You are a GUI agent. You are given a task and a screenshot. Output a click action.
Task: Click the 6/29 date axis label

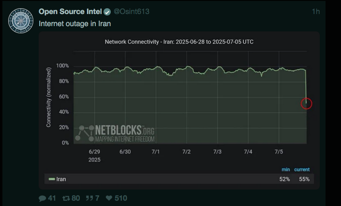94,152
